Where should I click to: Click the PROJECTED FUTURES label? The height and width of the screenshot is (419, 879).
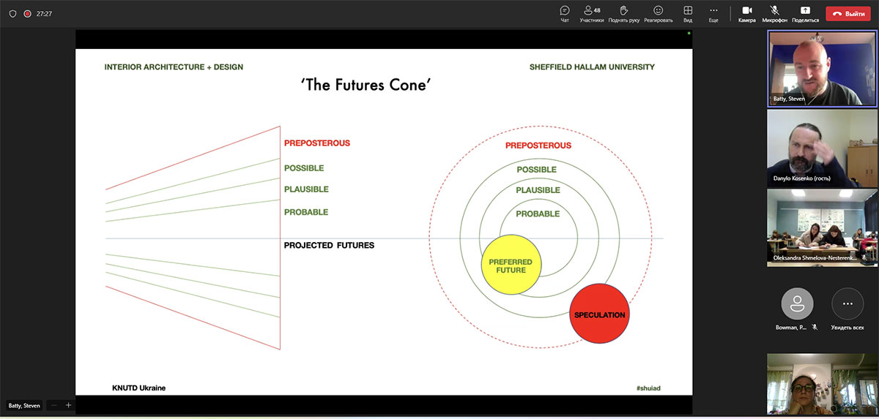point(329,245)
